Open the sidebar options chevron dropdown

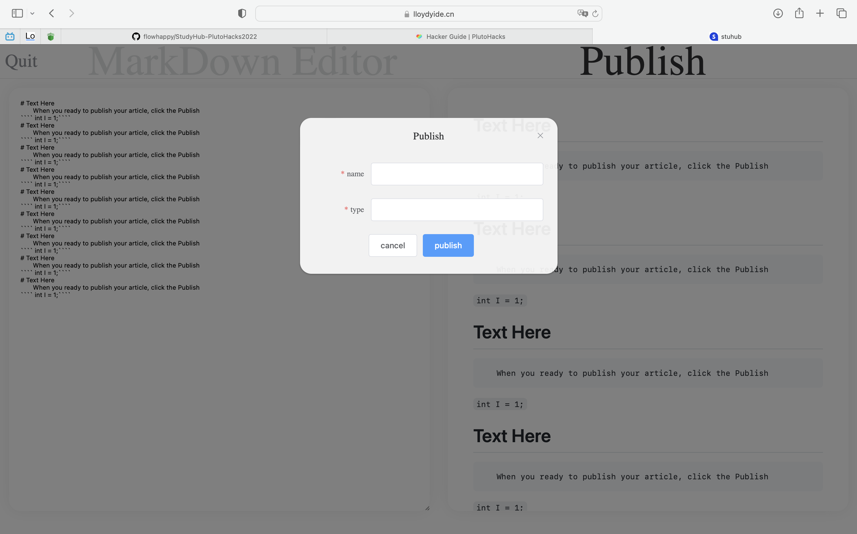[x=32, y=13]
